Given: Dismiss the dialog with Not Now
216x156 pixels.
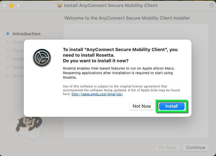Looking at the screenshot, I should tap(142, 106).
